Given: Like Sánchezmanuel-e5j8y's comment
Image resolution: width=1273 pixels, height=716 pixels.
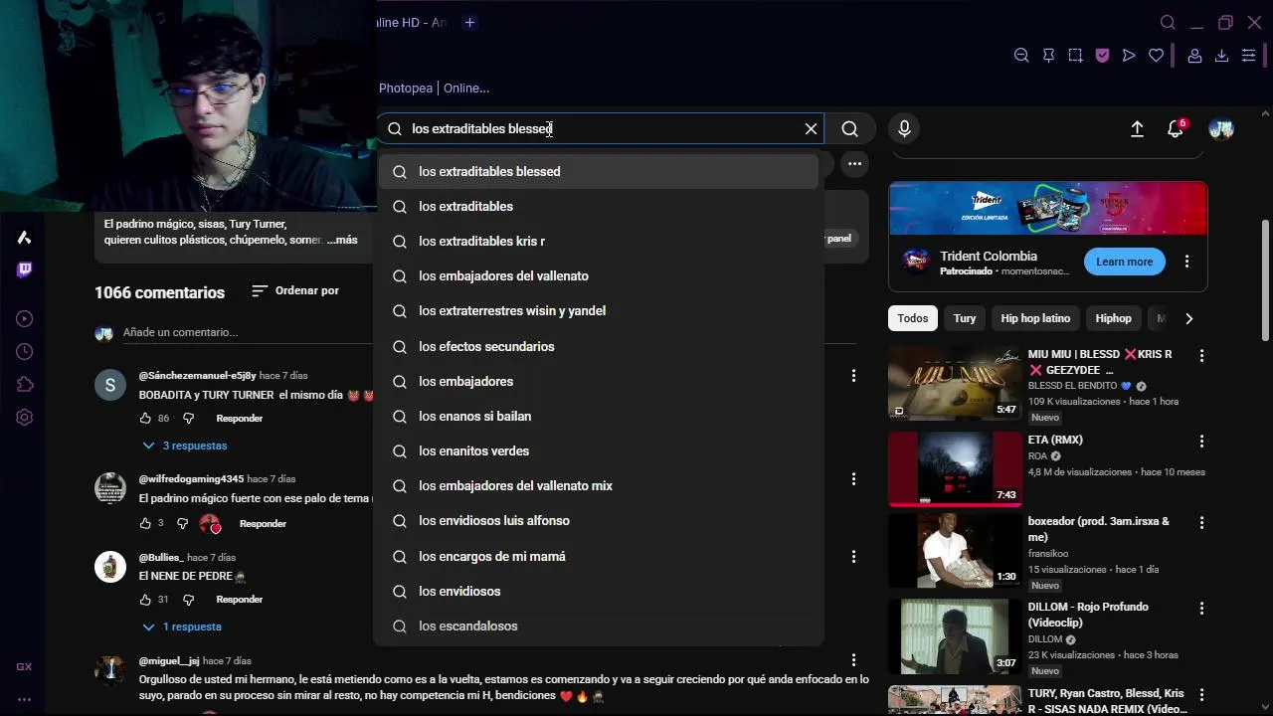Looking at the screenshot, I should 145,419.
